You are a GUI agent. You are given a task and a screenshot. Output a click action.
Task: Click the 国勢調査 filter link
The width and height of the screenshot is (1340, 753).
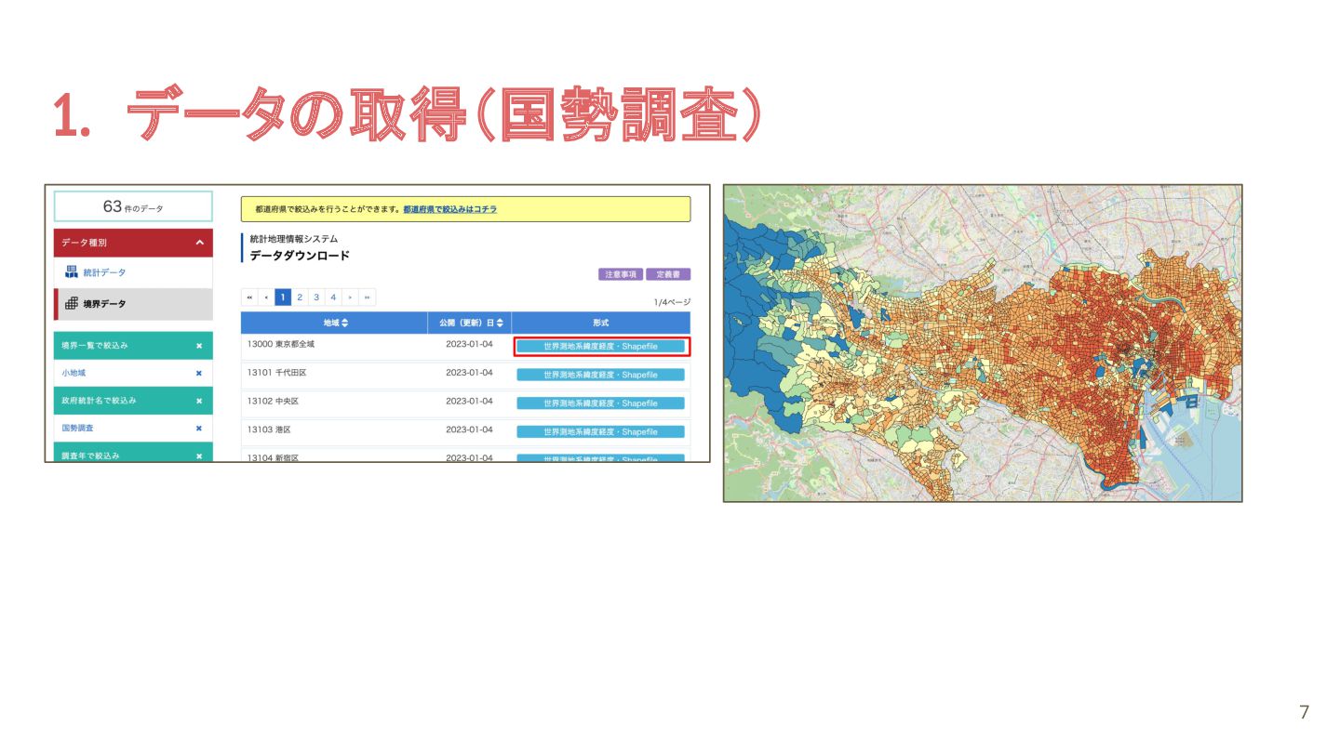coord(77,429)
